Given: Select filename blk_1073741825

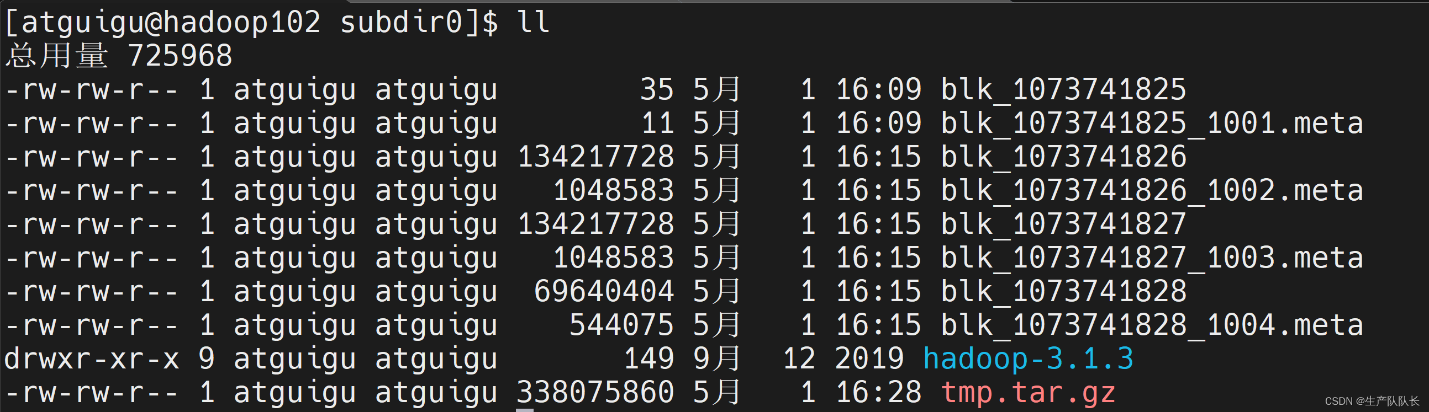Looking at the screenshot, I should click(1063, 90).
